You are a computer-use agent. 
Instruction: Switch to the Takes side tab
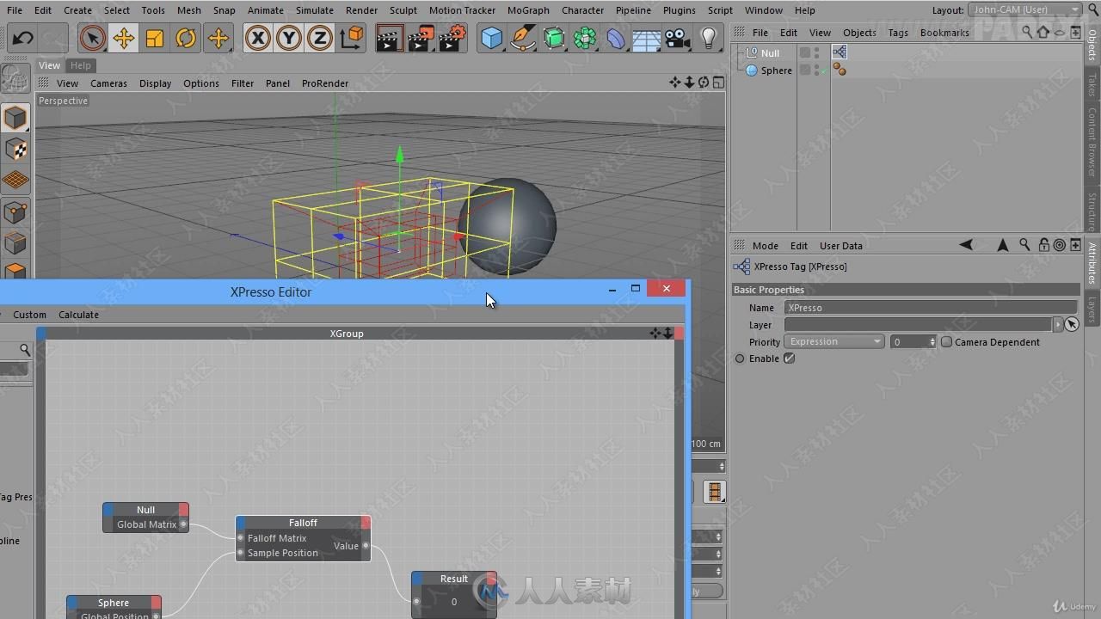pyautogui.click(x=1092, y=84)
